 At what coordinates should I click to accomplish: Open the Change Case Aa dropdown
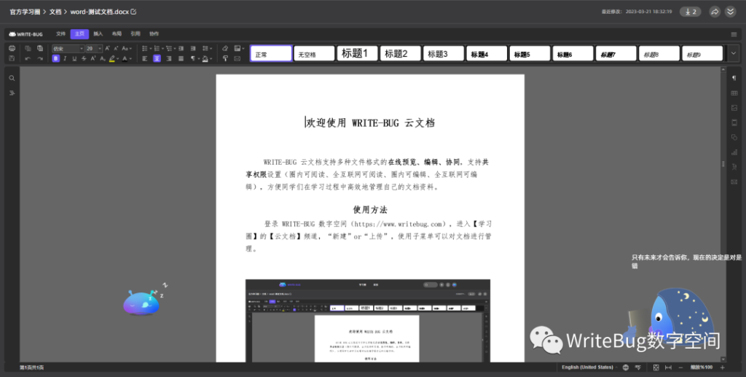(x=127, y=49)
